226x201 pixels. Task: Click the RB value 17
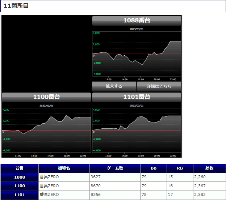[x=170, y=194]
